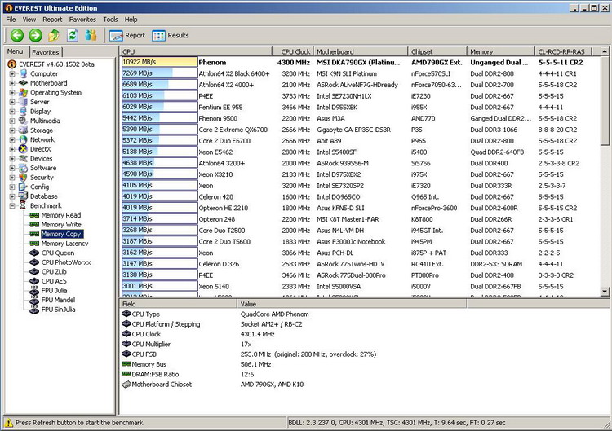This screenshot has height=431, width=612.
Task: Open the Report menu
Action: coord(52,20)
